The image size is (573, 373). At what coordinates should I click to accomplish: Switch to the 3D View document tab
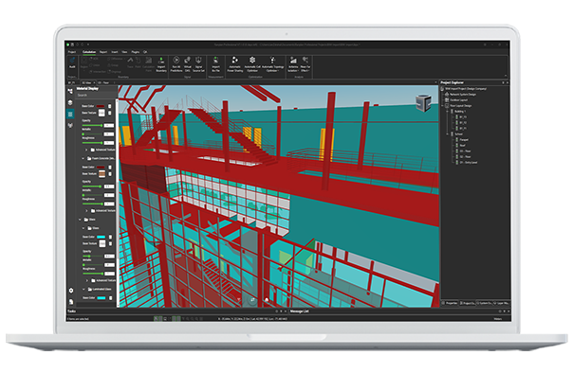pos(87,82)
